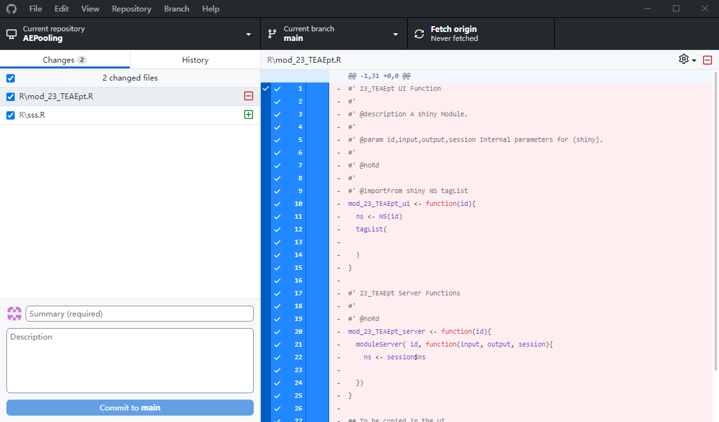Click the GitHub Desktop logo icon
Image resolution: width=719 pixels, height=422 pixels.
[x=12, y=9]
